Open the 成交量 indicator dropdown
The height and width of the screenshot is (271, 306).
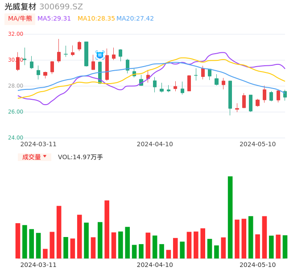[x=34, y=157]
